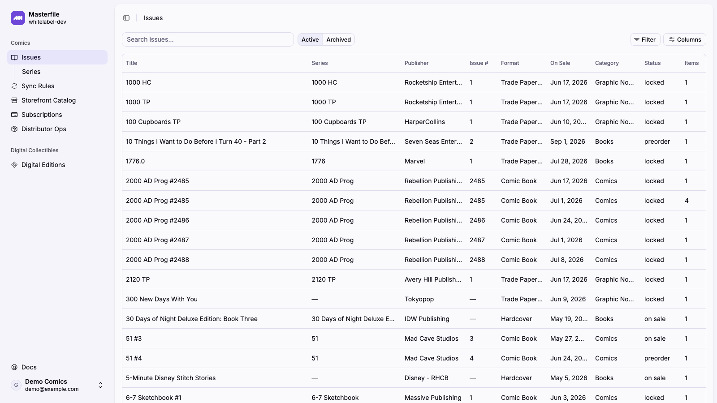Sort by the Status column header
The image size is (717, 403).
(652, 63)
